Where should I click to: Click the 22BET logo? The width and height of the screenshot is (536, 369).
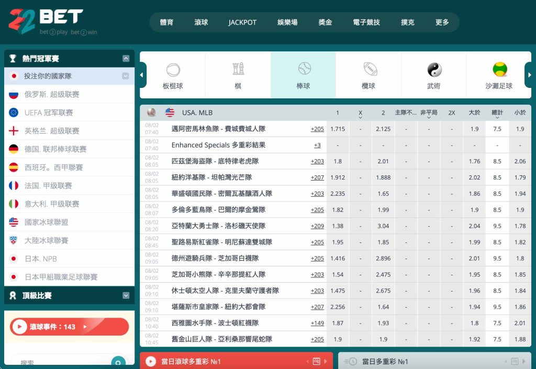pos(52,21)
